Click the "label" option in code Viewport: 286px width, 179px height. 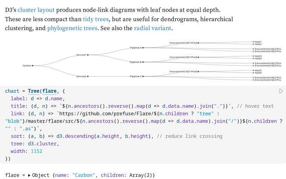[18, 98]
